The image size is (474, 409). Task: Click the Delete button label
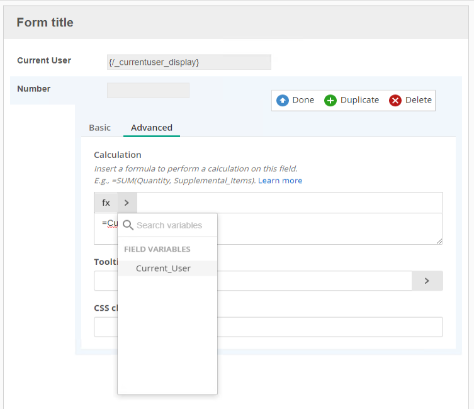(418, 100)
